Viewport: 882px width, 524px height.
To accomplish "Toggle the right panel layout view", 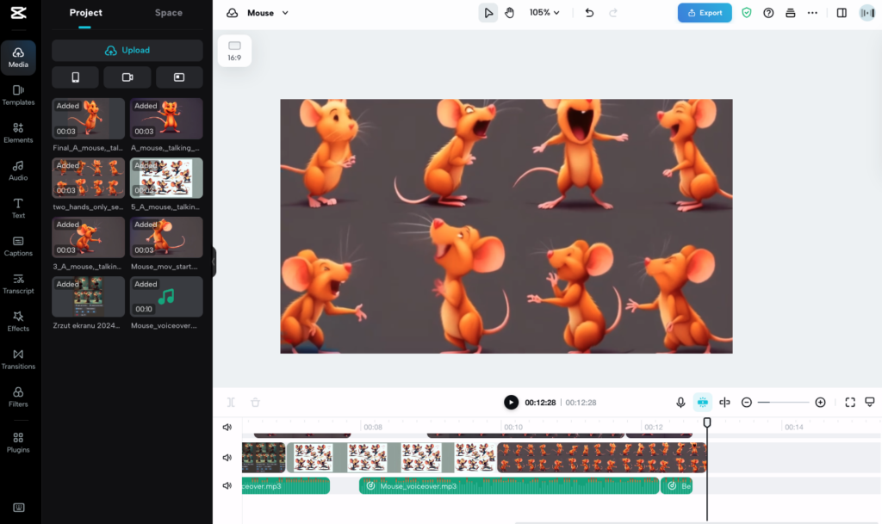I will coord(842,13).
